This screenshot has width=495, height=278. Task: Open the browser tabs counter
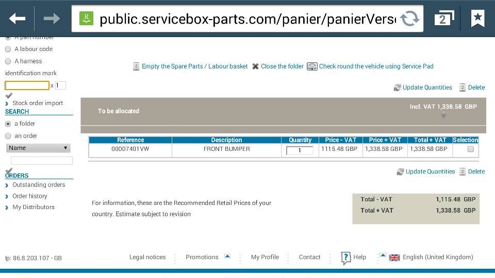pyautogui.click(x=442, y=19)
